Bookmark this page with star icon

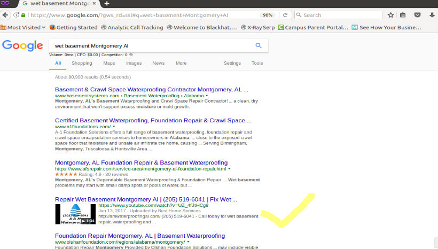click(x=390, y=15)
